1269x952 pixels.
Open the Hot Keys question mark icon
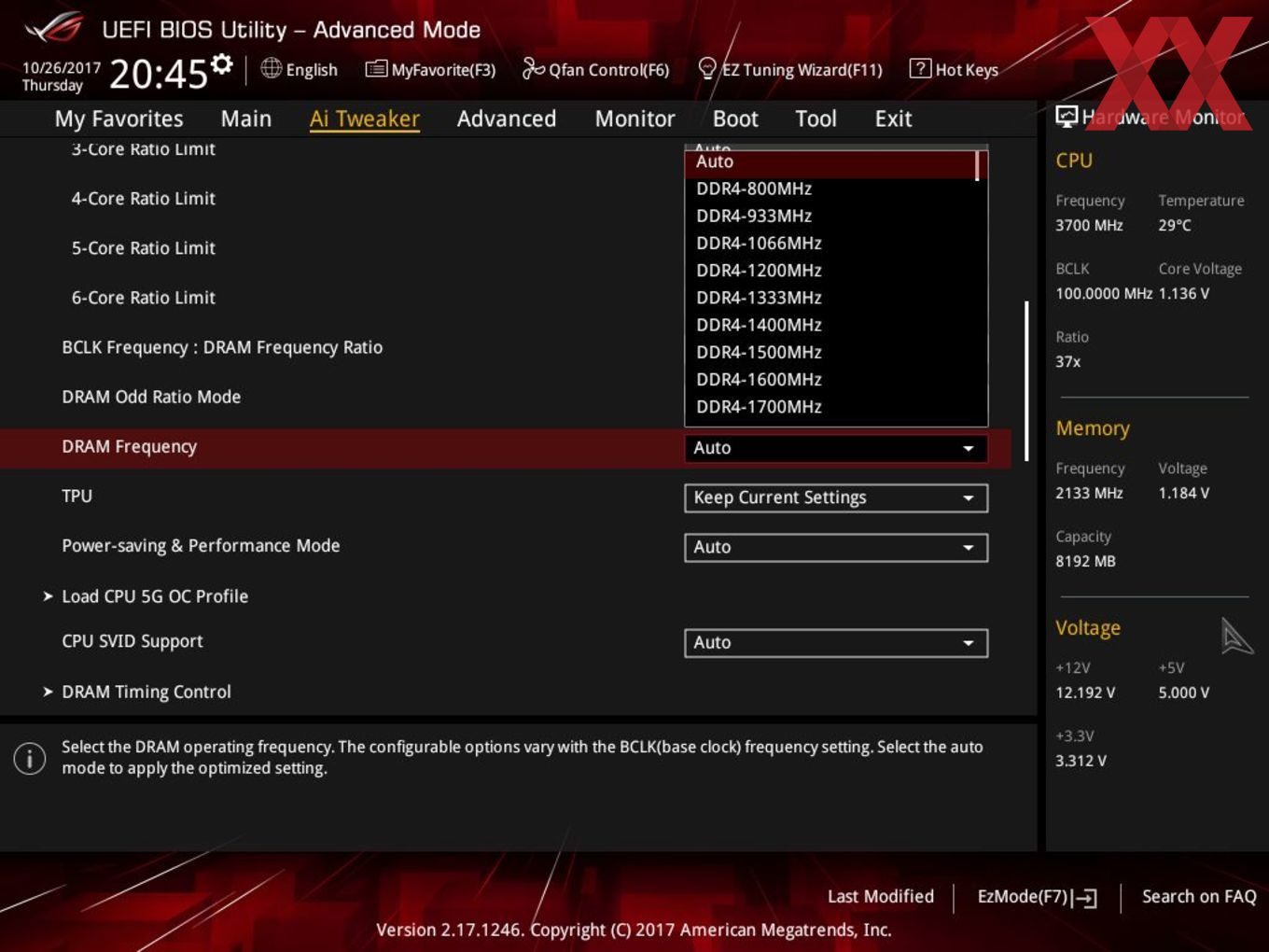click(x=920, y=68)
